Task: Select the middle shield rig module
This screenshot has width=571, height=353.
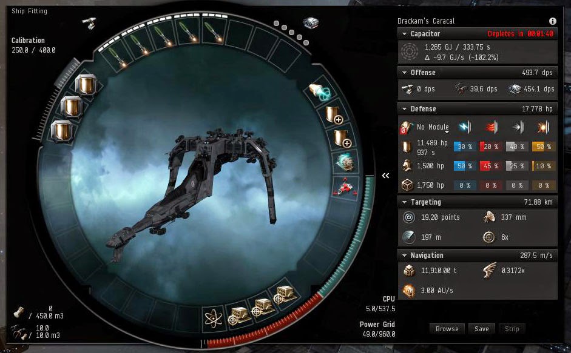Action: (72, 107)
